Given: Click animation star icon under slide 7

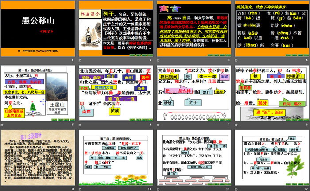Looking at the screenshot, I should click(158, 125).
